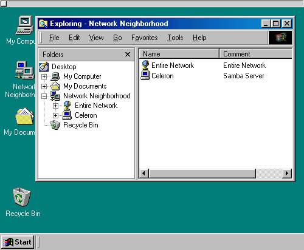Screen dimensions: 304x250
Task: Expand Celeron node in folder tree
Action: [55, 115]
